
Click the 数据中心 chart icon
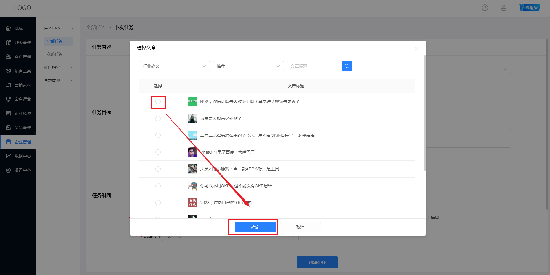tap(9, 156)
